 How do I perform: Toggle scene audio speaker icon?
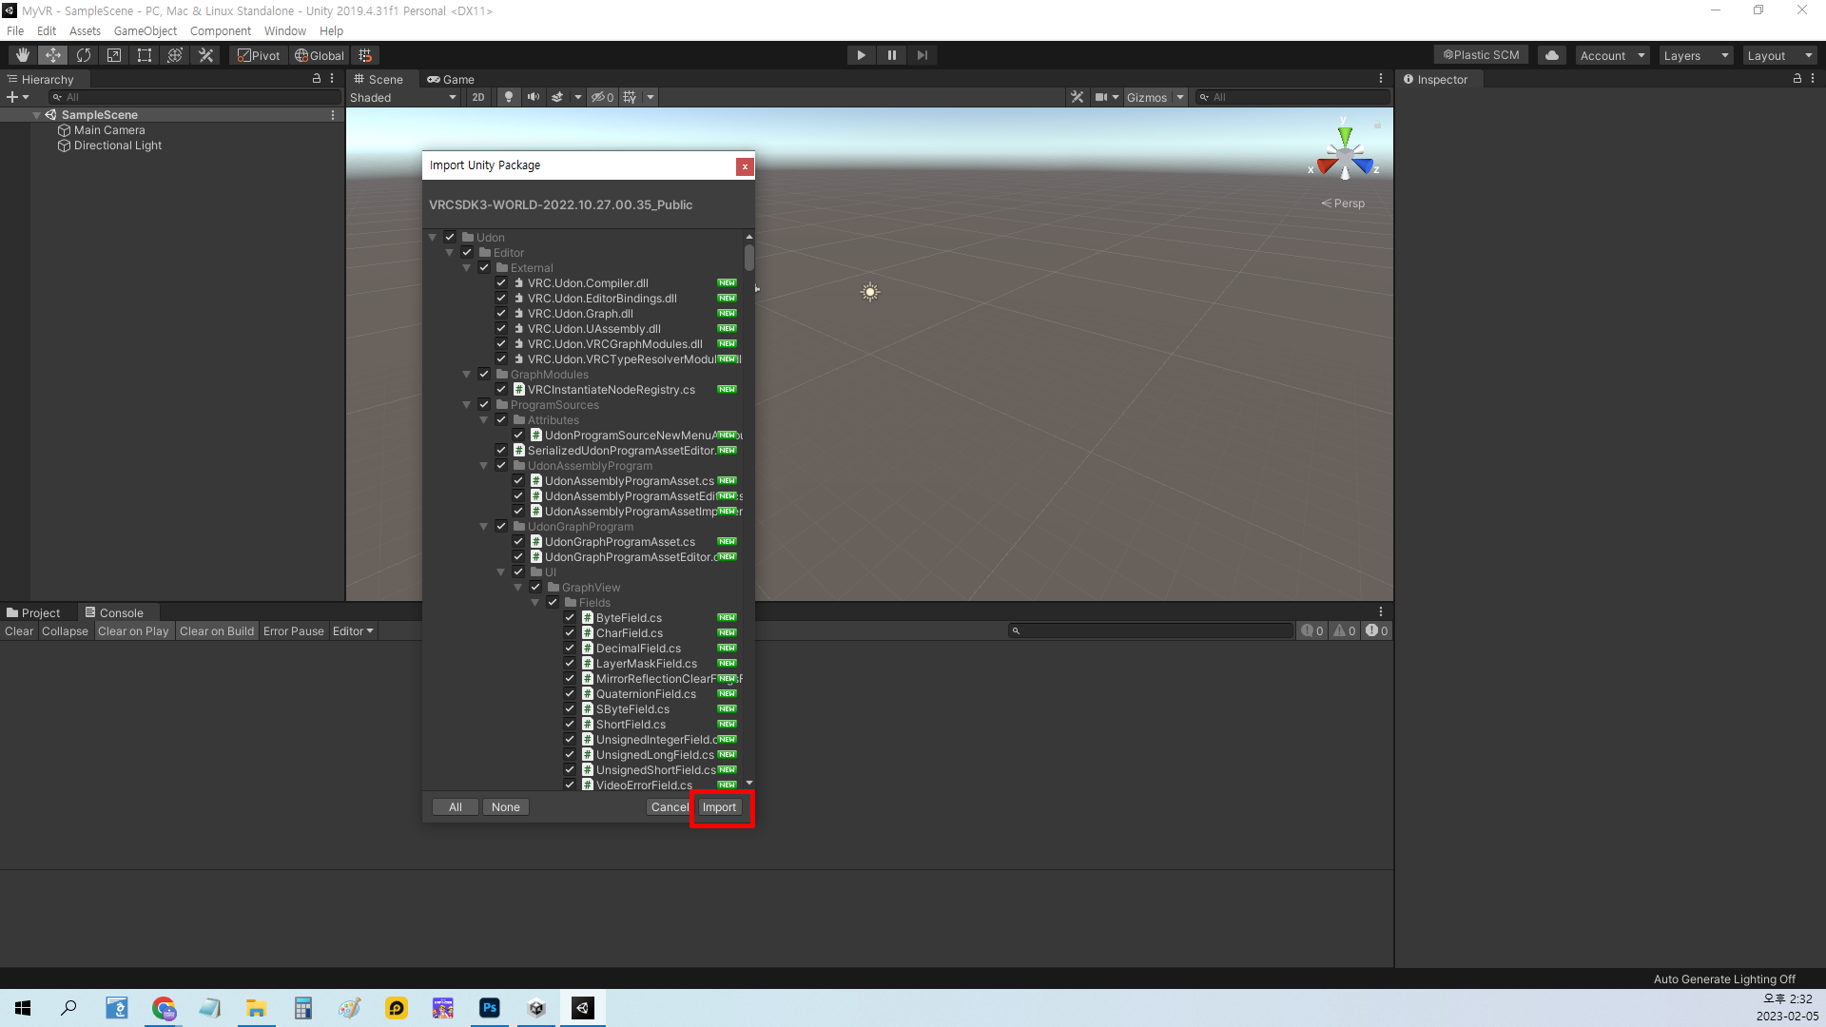pyautogui.click(x=534, y=97)
